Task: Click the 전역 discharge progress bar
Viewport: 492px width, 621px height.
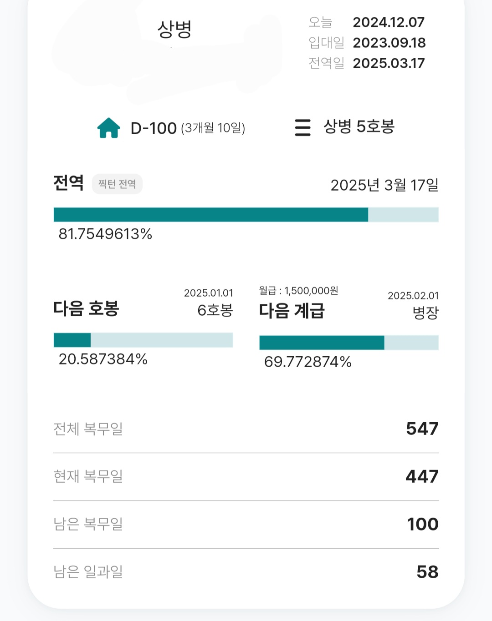Action: (x=246, y=215)
